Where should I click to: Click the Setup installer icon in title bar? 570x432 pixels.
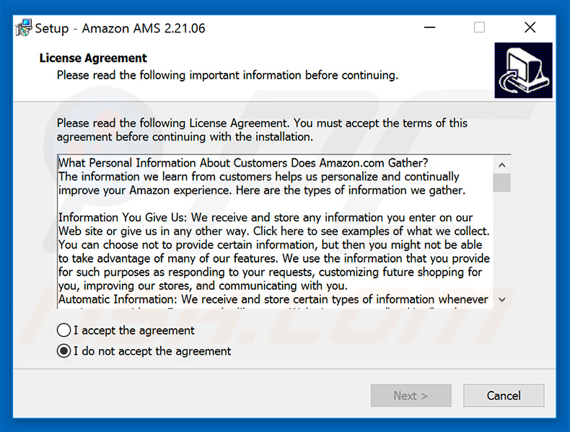coord(24,27)
